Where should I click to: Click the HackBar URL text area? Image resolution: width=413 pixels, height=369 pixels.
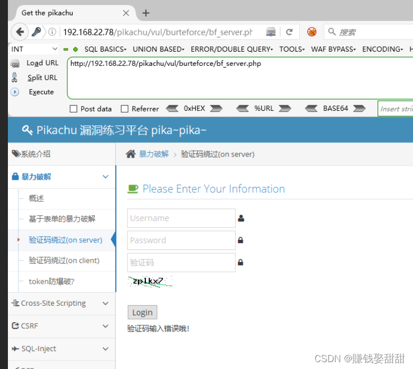point(240,78)
